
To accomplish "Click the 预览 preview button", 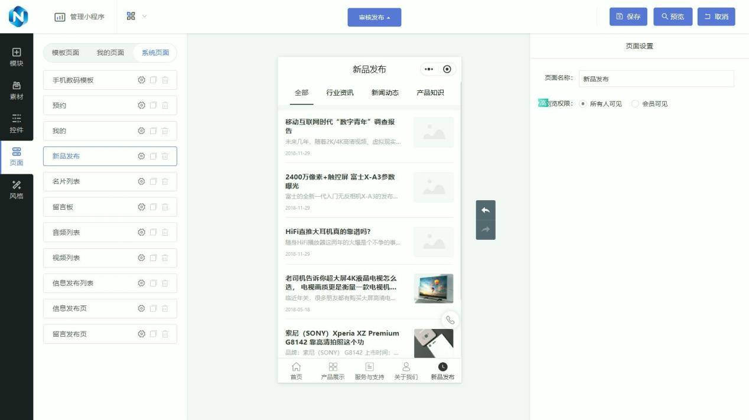I will coord(672,17).
